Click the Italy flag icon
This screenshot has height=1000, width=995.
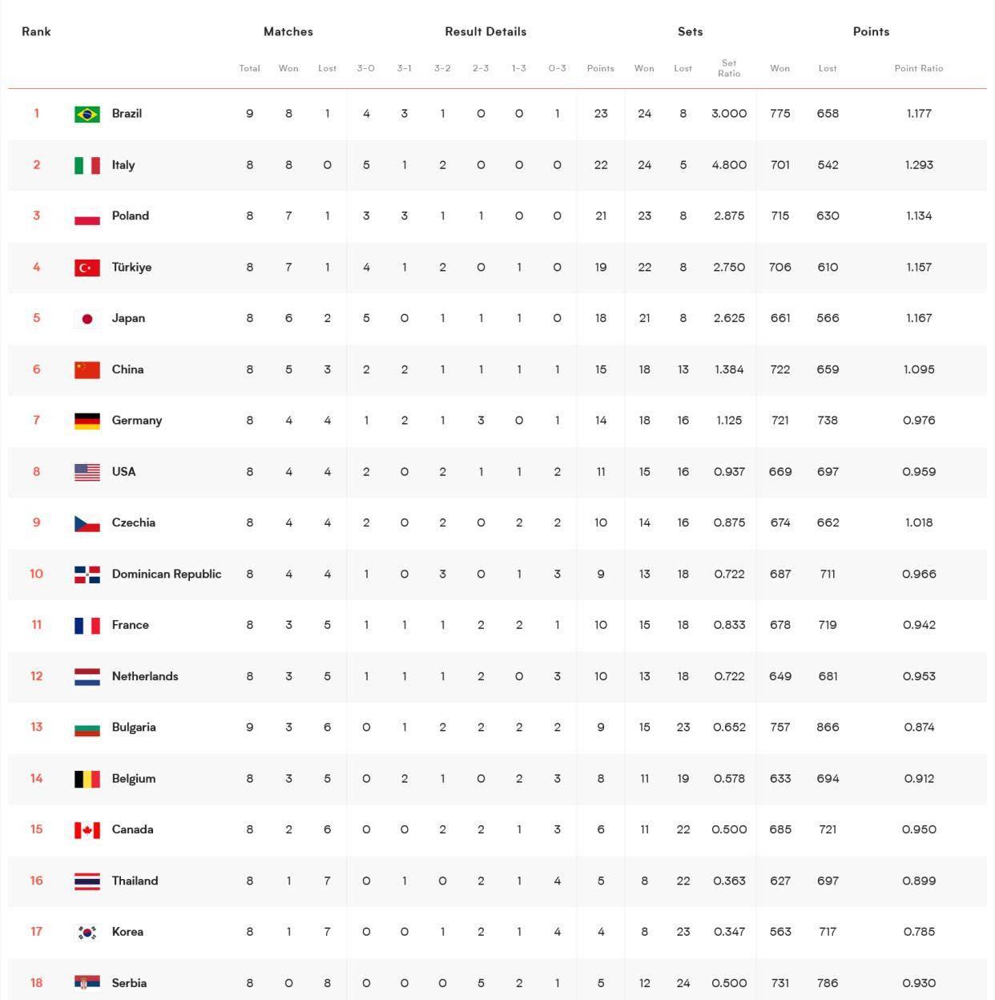tap(87, 165)
